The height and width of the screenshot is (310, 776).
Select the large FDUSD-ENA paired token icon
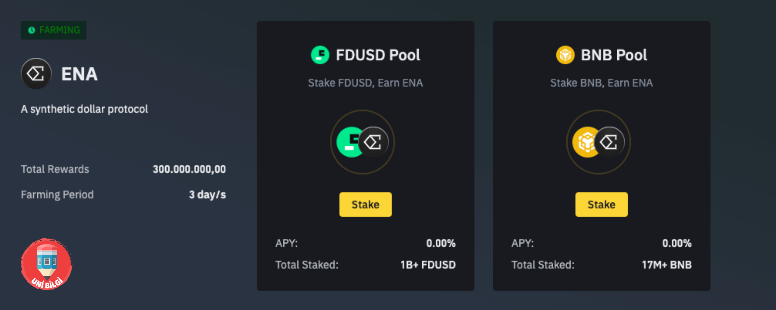[x=362, y=142]
